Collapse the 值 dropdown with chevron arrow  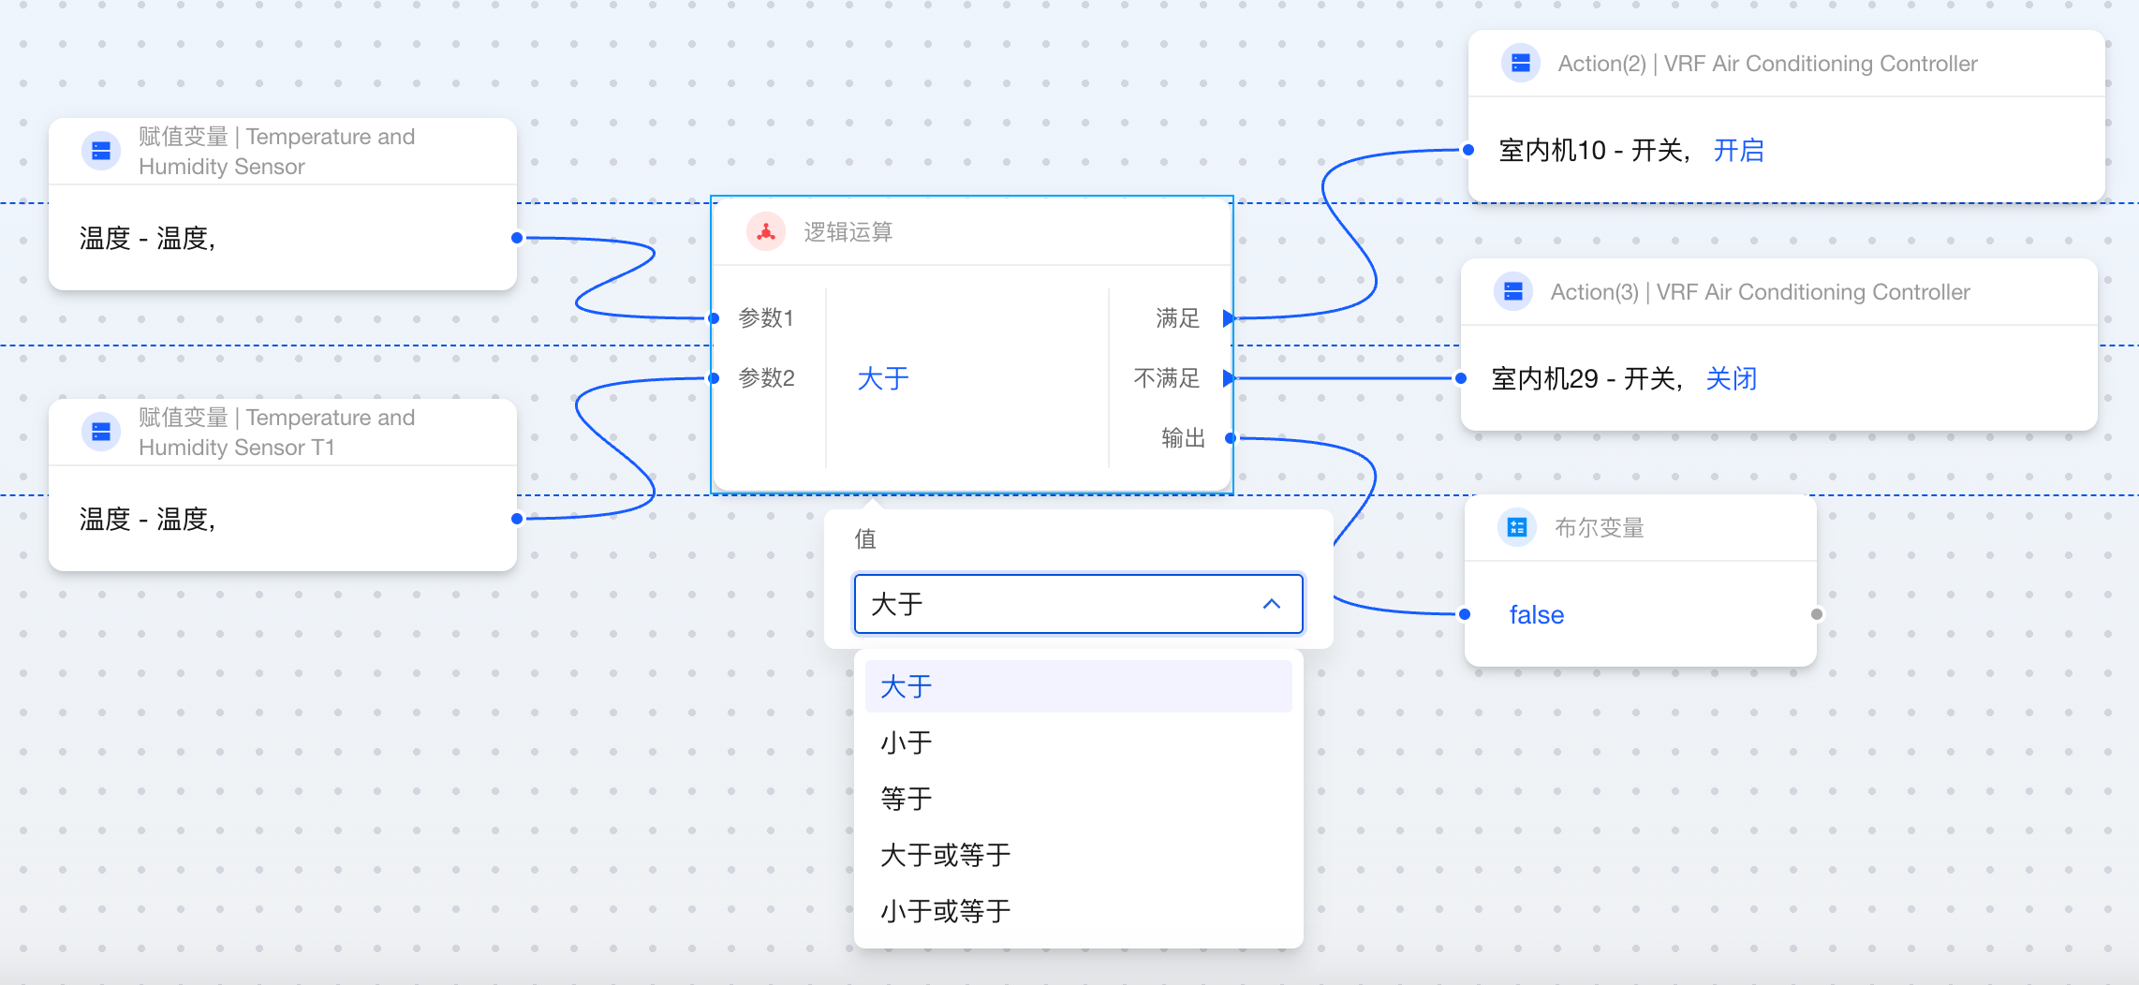coord(1271,604)
